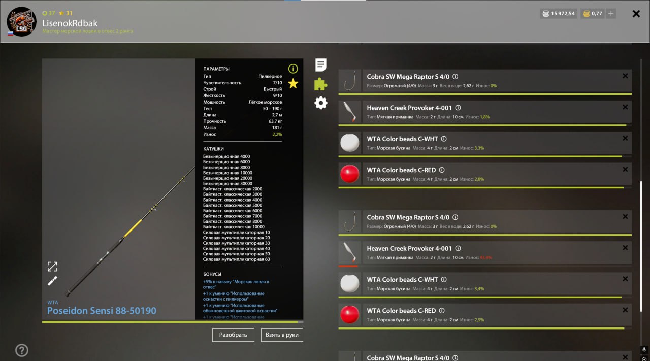Click the rod rename pencil icon
This screenshot has height=361, width=650.
coord(52,281)
